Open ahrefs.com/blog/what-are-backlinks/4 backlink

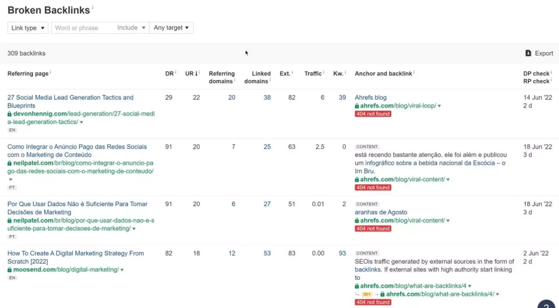point(413,286)
